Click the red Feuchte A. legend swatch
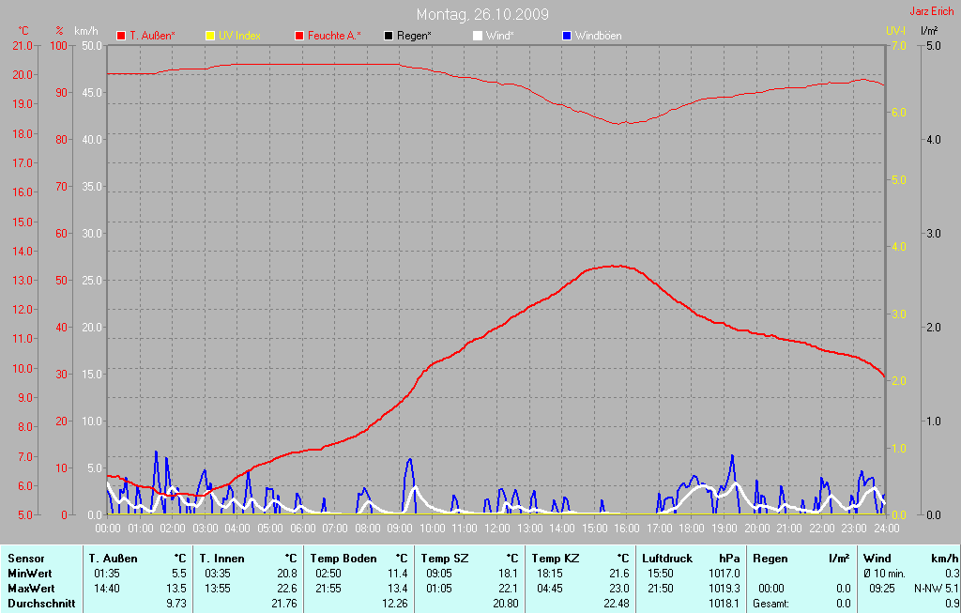Screen dimensions: 961x613 click(299, 36)
